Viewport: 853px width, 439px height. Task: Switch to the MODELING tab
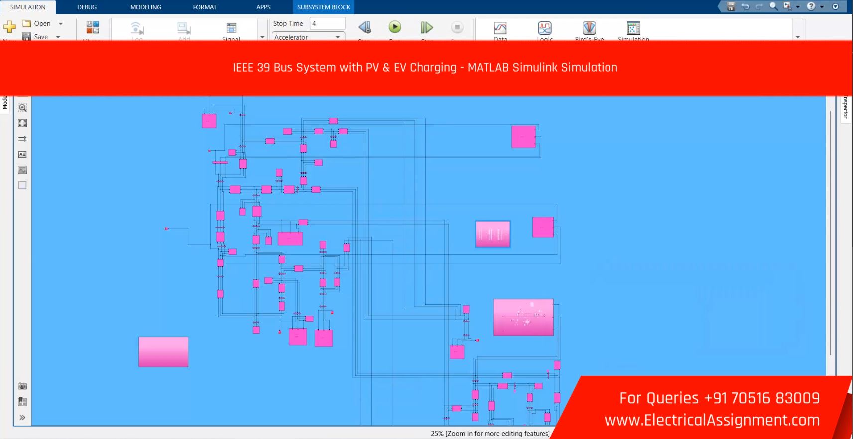click(x=146, y=7)
